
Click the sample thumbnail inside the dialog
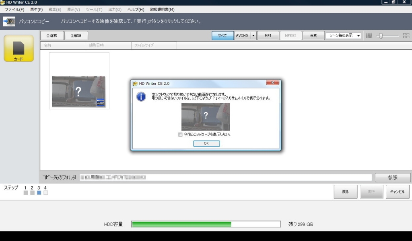pyautogui.click(x=206, y=117)
